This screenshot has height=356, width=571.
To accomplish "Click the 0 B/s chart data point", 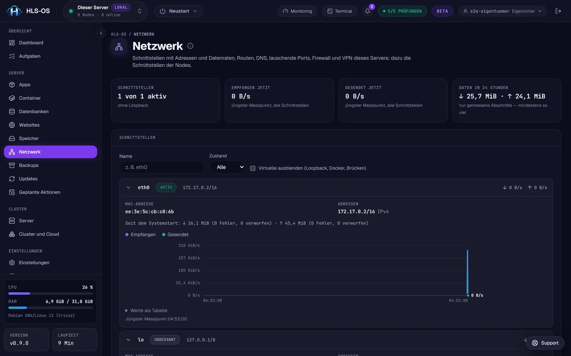I will [468, 295].
